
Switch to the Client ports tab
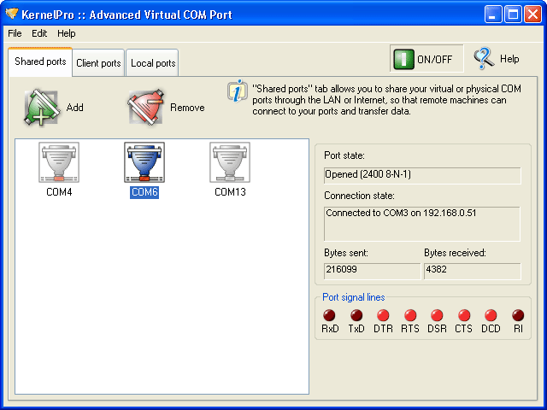(x=98, y=63)
